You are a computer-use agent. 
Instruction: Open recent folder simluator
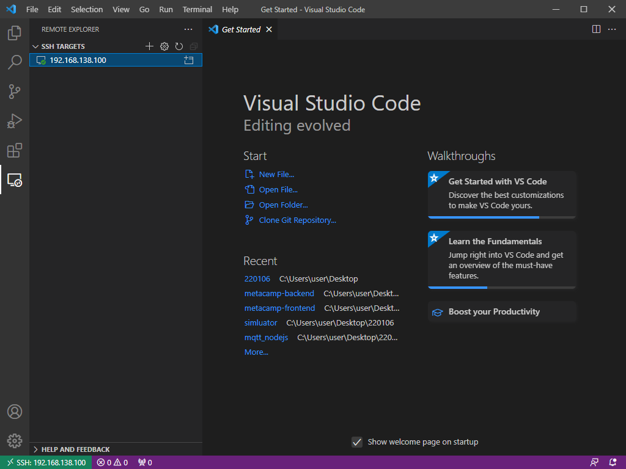tap(260, 322)
